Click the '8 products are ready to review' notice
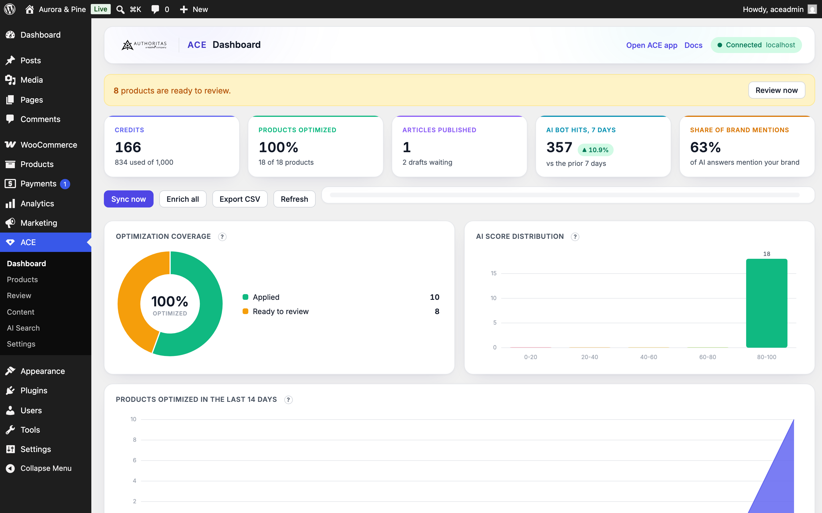This screenshot has height=513, width=822. click(x=172, y=91)
